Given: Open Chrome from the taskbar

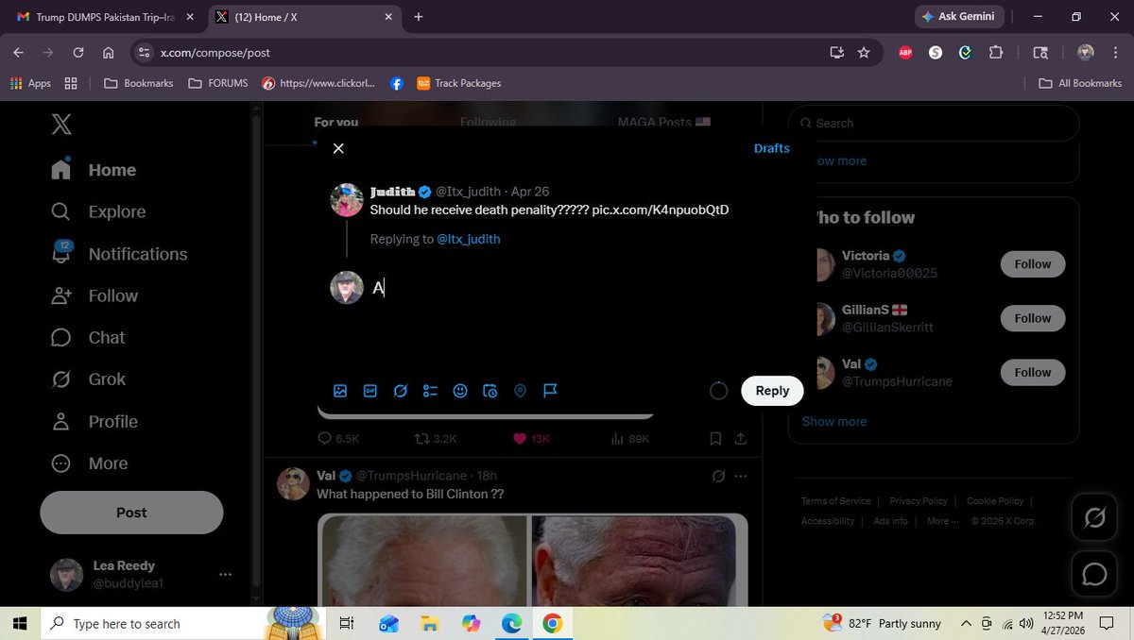Looking at the screenshot, I should 553,623.
